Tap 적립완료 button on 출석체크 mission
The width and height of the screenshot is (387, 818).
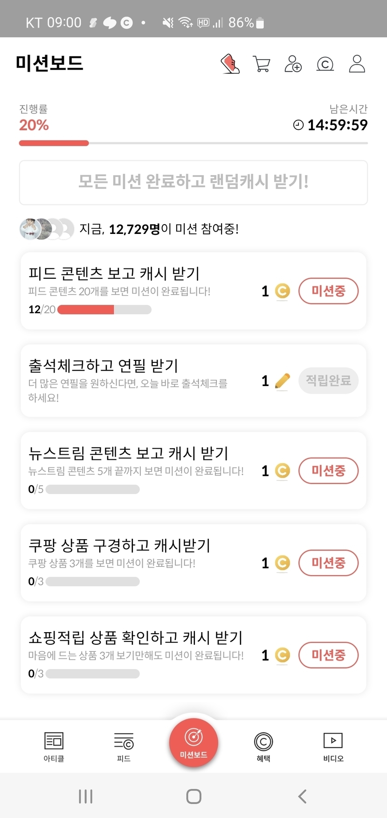click(x=328, y=381)
